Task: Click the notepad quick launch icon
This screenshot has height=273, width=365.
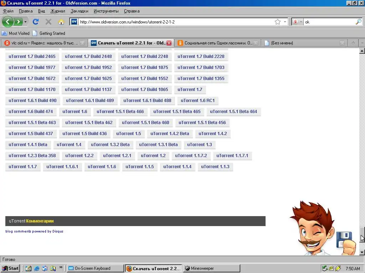Action: coord(29,268)
